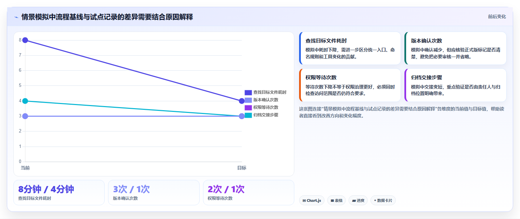The image size is (520, 219).
Task: Open the 查找目标文件耗时 explanation card title
Action: coord(326,41)
